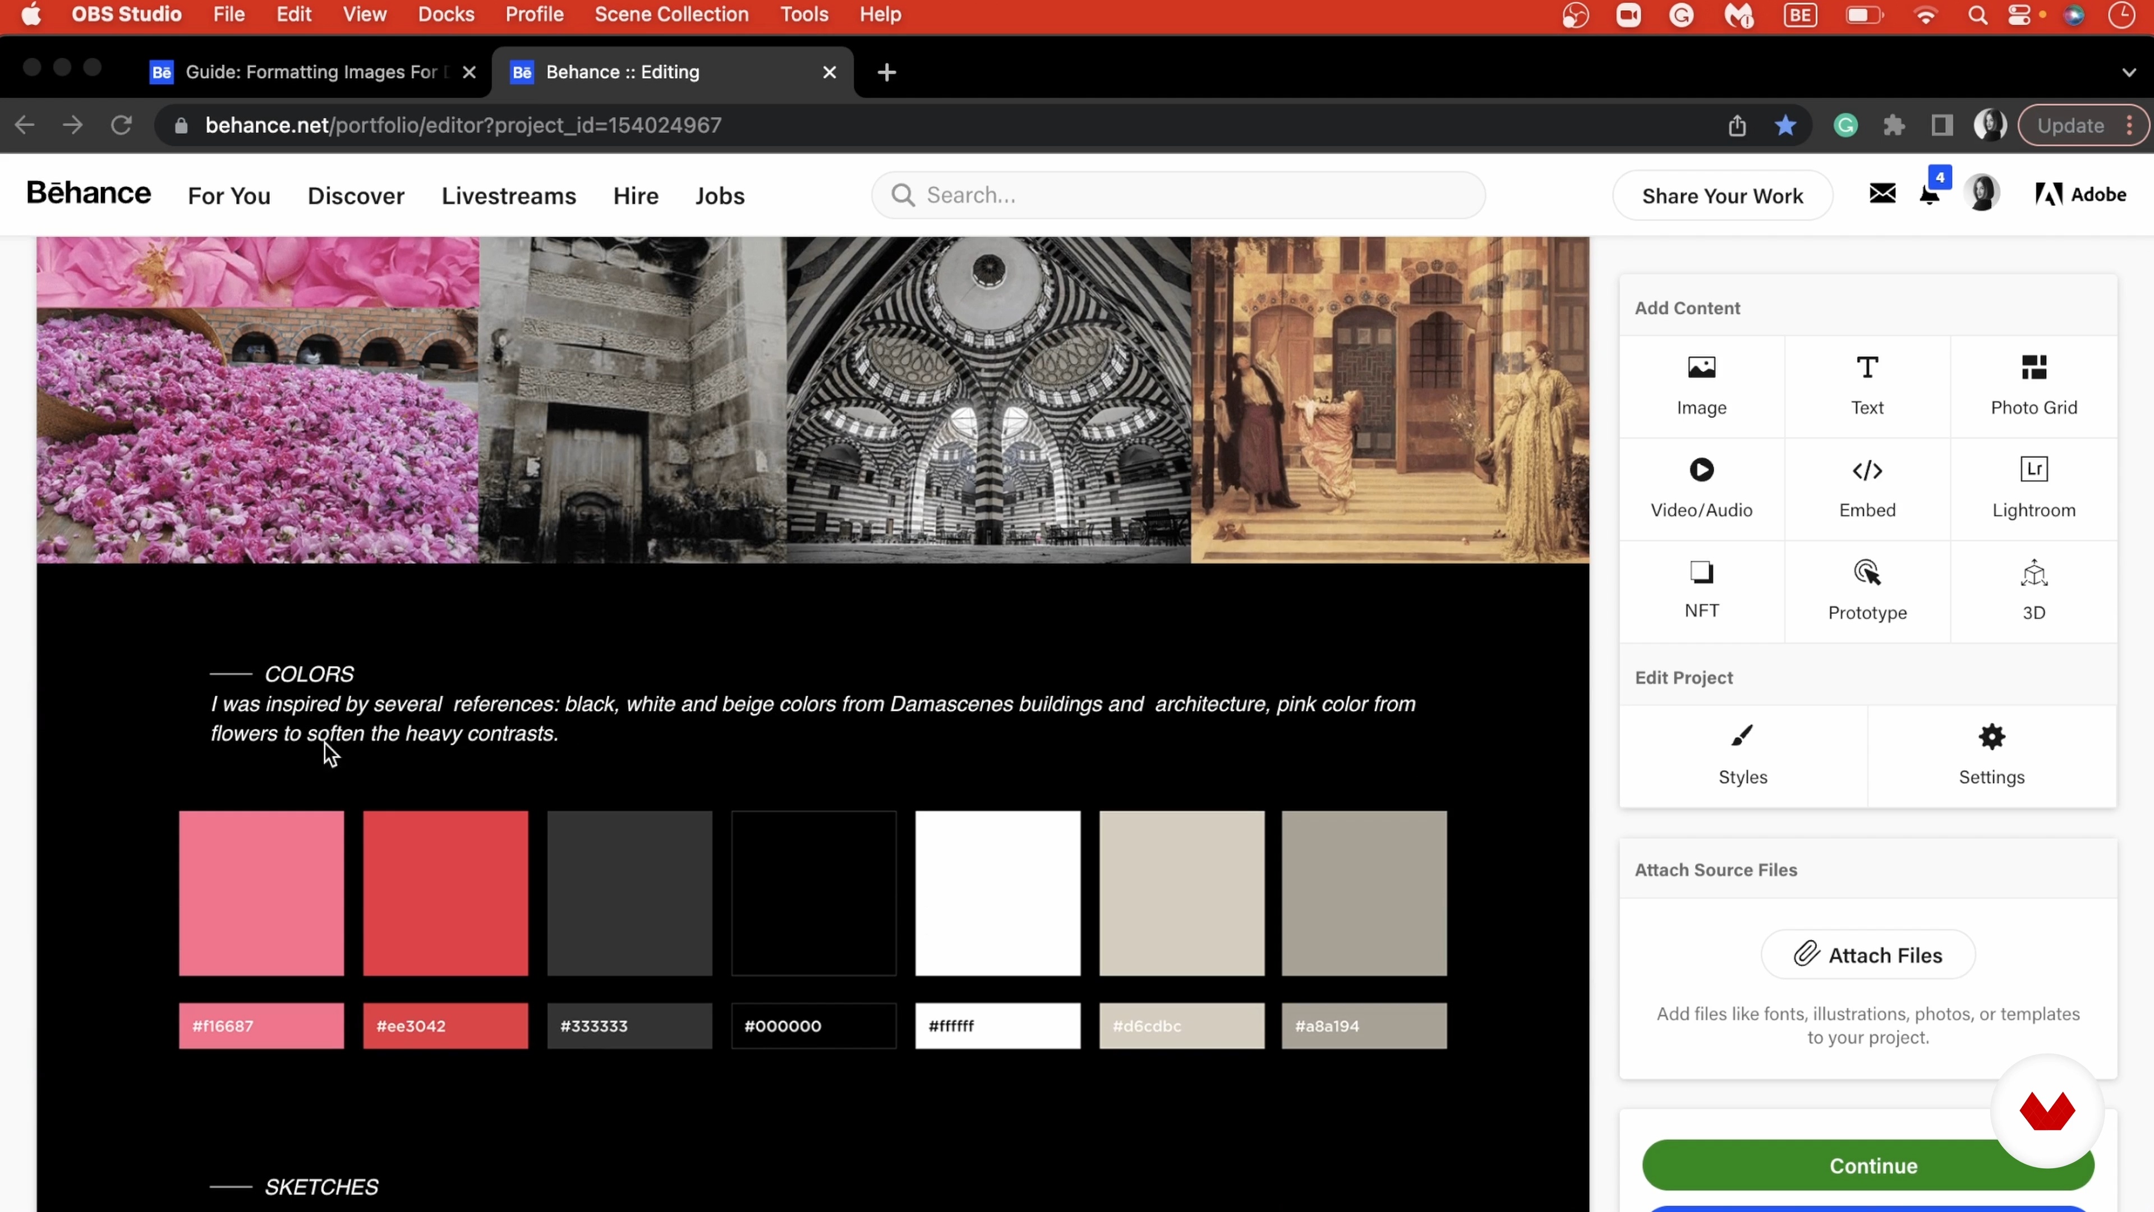Insert a Photo Grid
Viewport: 2154px width, 1212px height.
coord(2033,387)
